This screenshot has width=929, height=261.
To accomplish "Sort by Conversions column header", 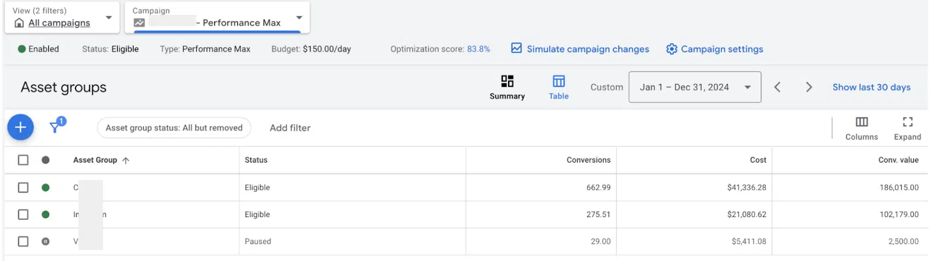I will (588, 160).
